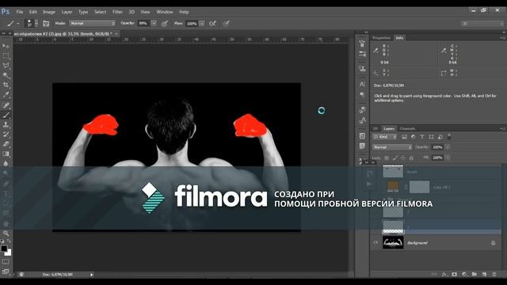Switch to the Properties tab
The width and height of the screenshot is (507, 285).
point(382,38)
